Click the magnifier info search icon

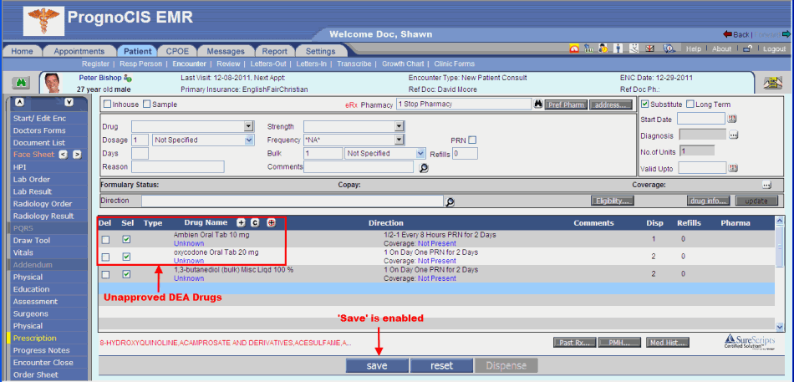coord(669,48)
